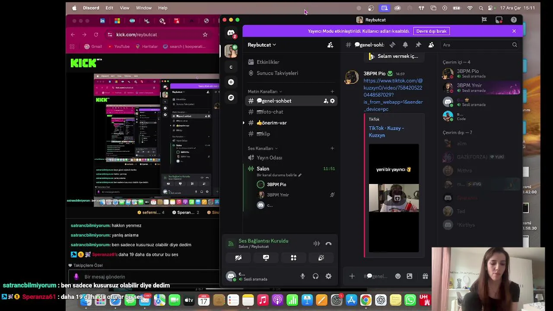Click the Ara search field

pos(479,45)
